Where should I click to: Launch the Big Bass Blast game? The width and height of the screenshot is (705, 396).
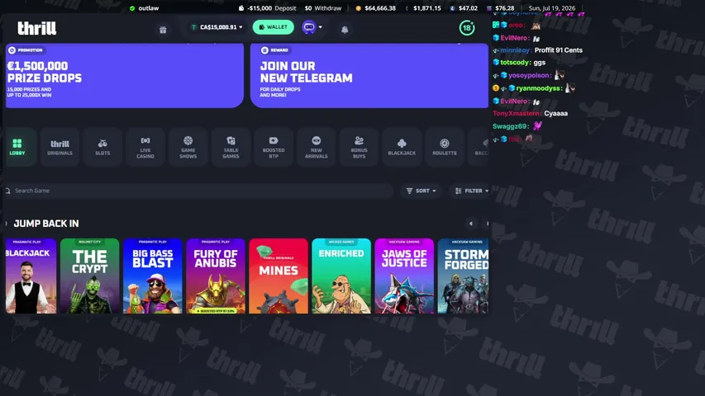pyautogui.click(x=152, y=276)
